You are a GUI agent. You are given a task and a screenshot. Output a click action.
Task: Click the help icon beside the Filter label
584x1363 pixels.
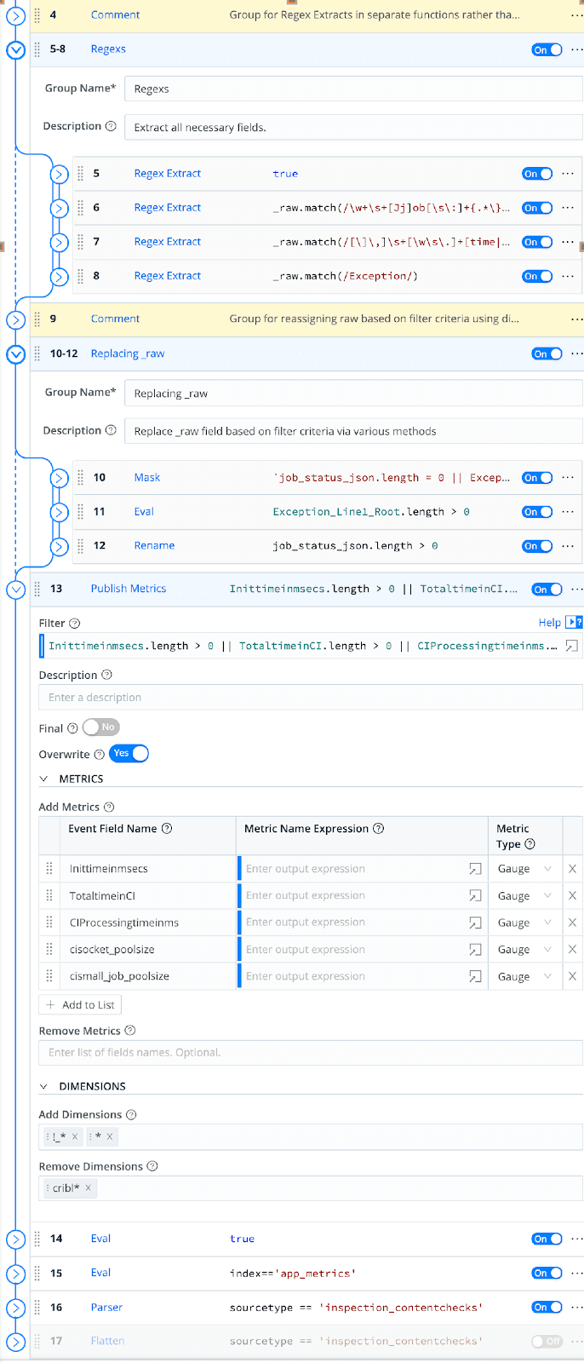click(x=75, y=624)
